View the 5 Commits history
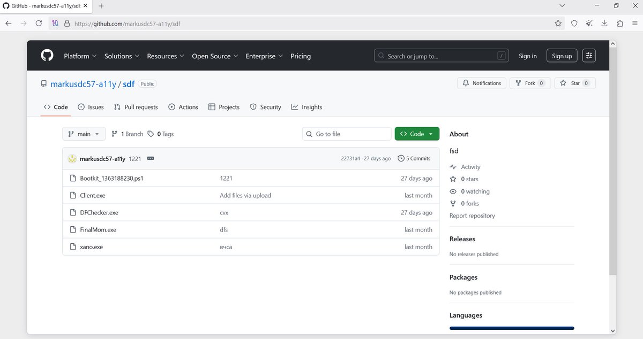The image size is (643, 339). point(414,159)
